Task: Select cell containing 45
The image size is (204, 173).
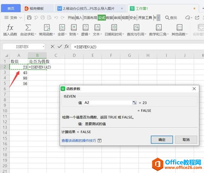Action: pyautogui.click(x=19, y=73)
